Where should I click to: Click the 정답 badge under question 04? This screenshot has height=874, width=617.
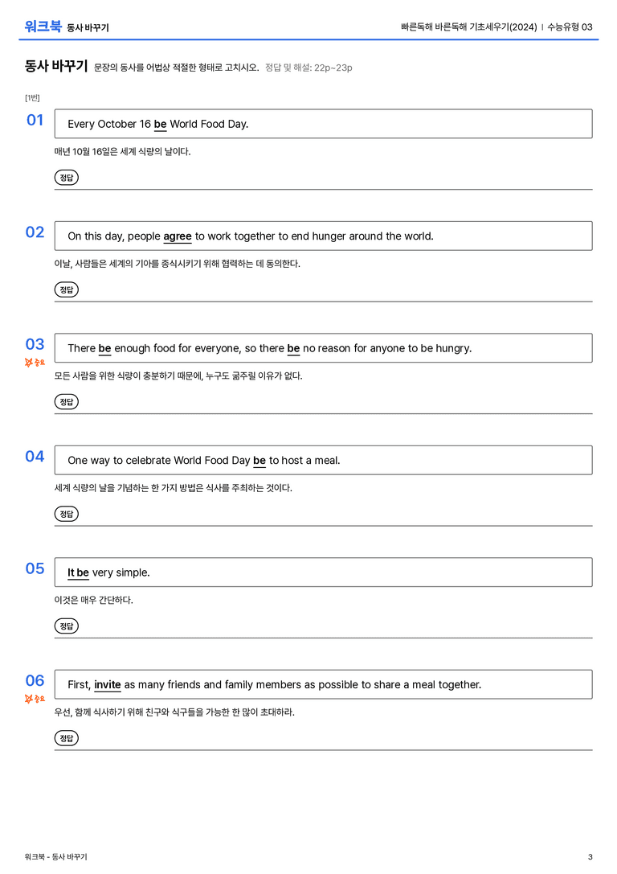66,514
